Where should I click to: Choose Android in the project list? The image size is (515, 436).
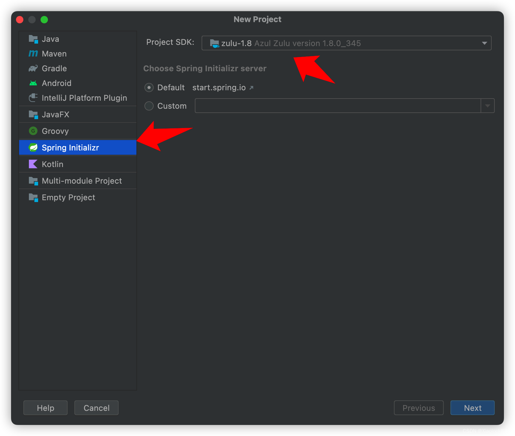(x=78, y=83)
